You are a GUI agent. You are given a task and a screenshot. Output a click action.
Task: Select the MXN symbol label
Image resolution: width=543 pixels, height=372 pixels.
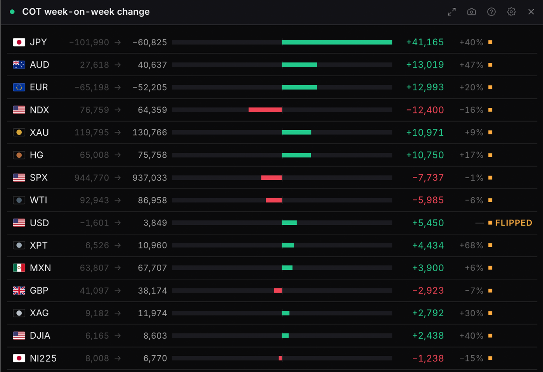click(40, 268)
